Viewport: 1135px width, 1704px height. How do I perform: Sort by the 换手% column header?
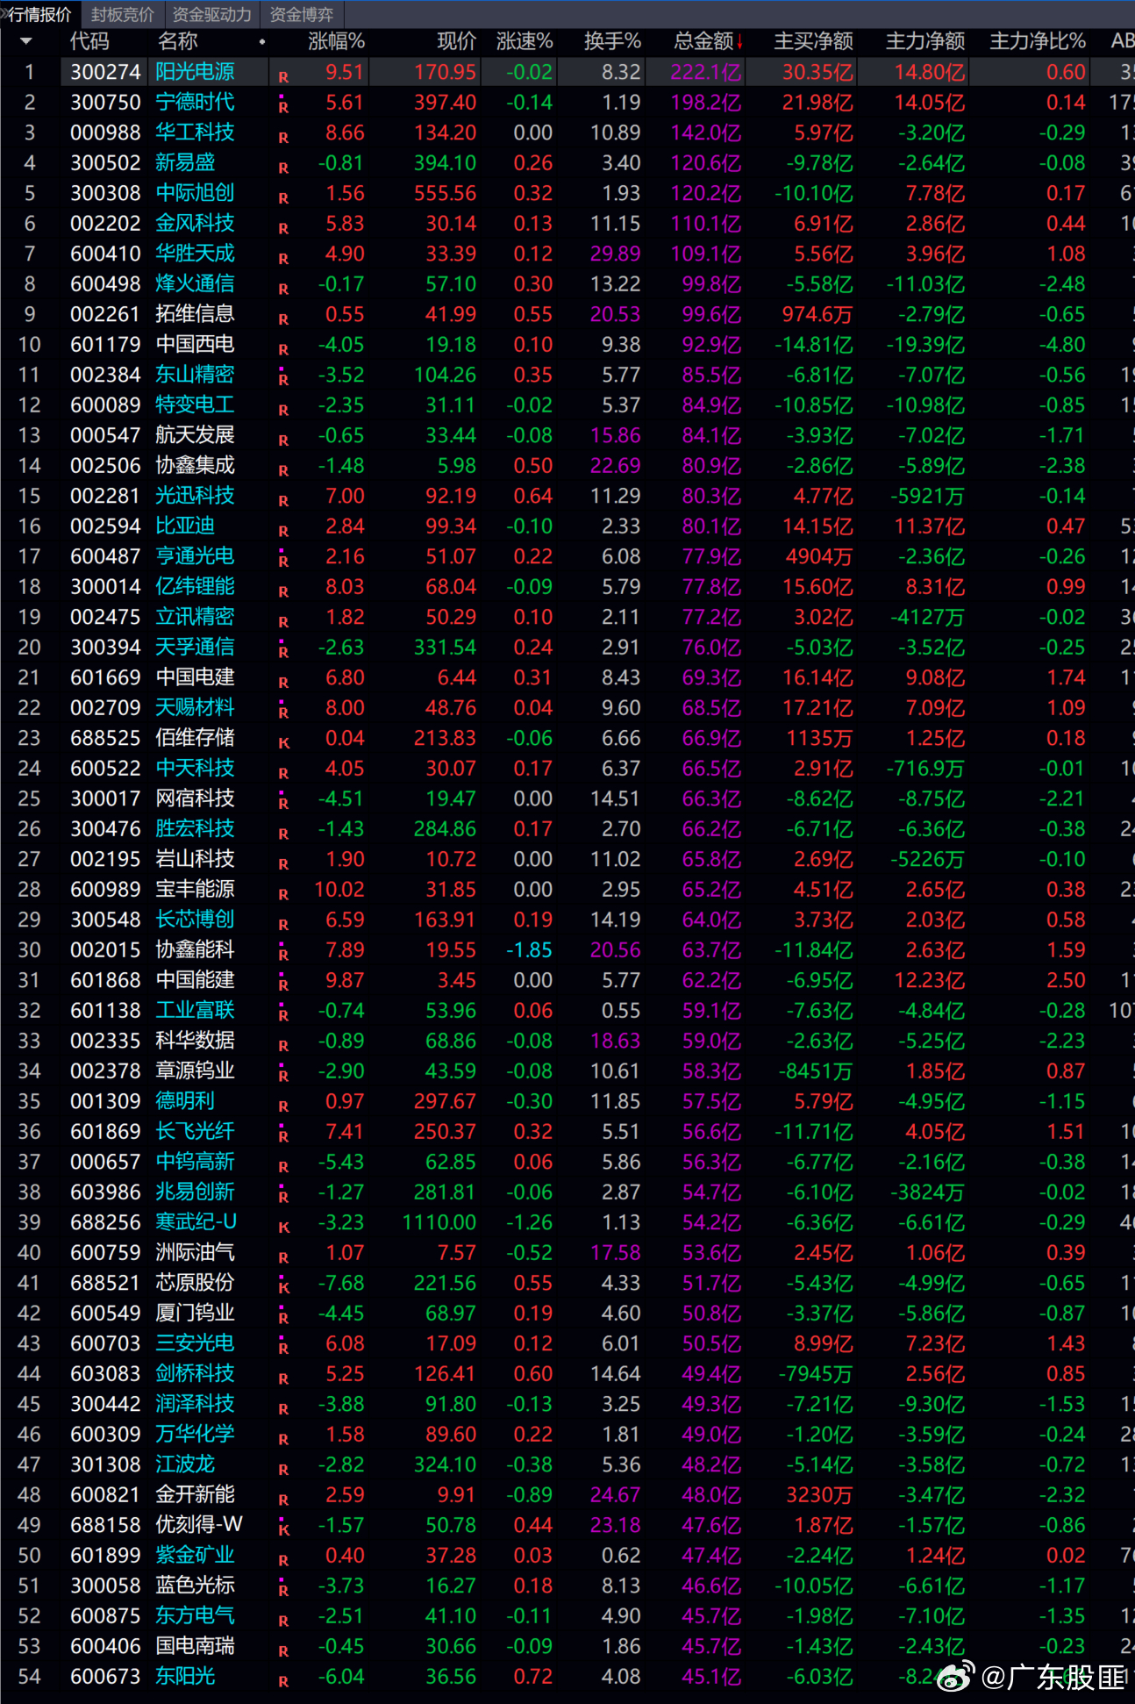613,41
